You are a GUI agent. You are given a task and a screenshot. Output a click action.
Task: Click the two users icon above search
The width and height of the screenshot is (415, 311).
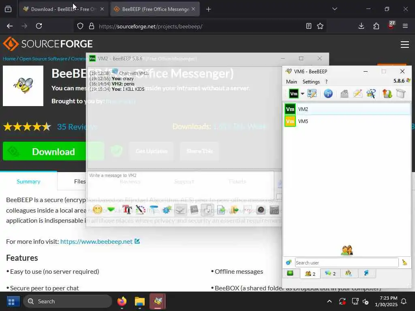(x=347, y=250)
